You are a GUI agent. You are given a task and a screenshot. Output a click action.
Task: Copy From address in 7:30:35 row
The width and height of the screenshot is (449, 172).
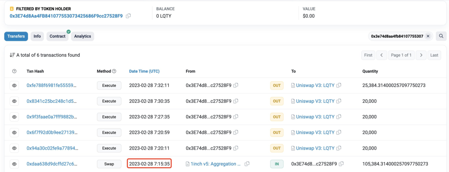click(236, 101)
